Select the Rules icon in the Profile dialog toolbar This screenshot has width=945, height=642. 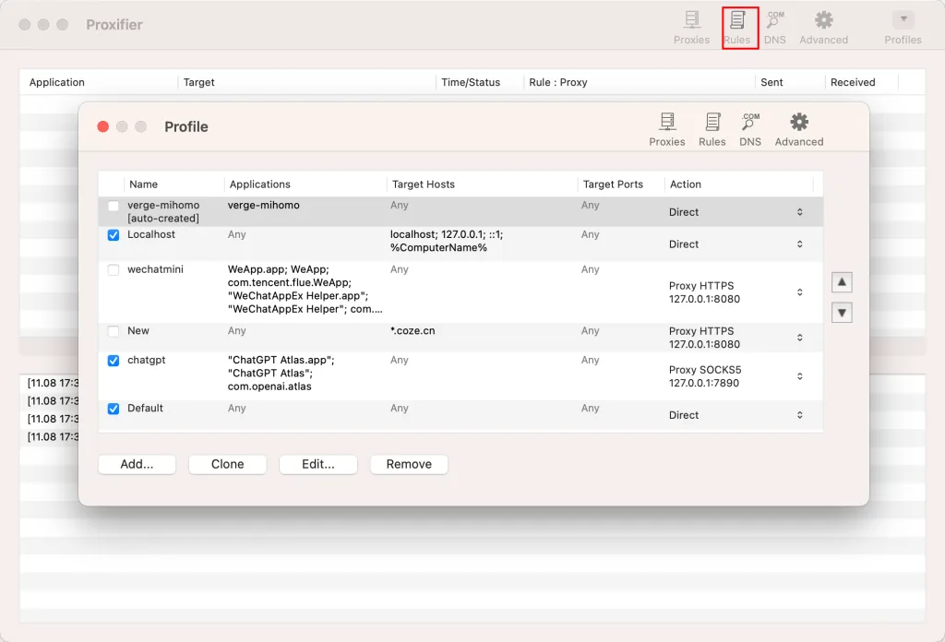tap(712, 126)
